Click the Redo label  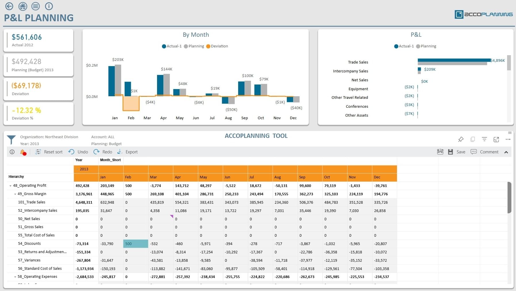[107, 152]
